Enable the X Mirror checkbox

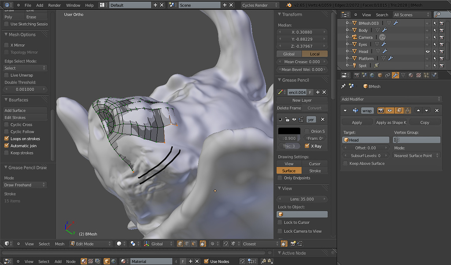pyautogui.click(x=6, y=45)
